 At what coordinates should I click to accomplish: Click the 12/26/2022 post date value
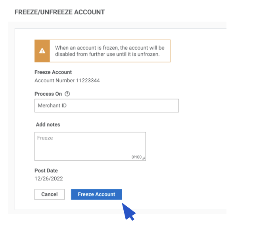[48, 179]
